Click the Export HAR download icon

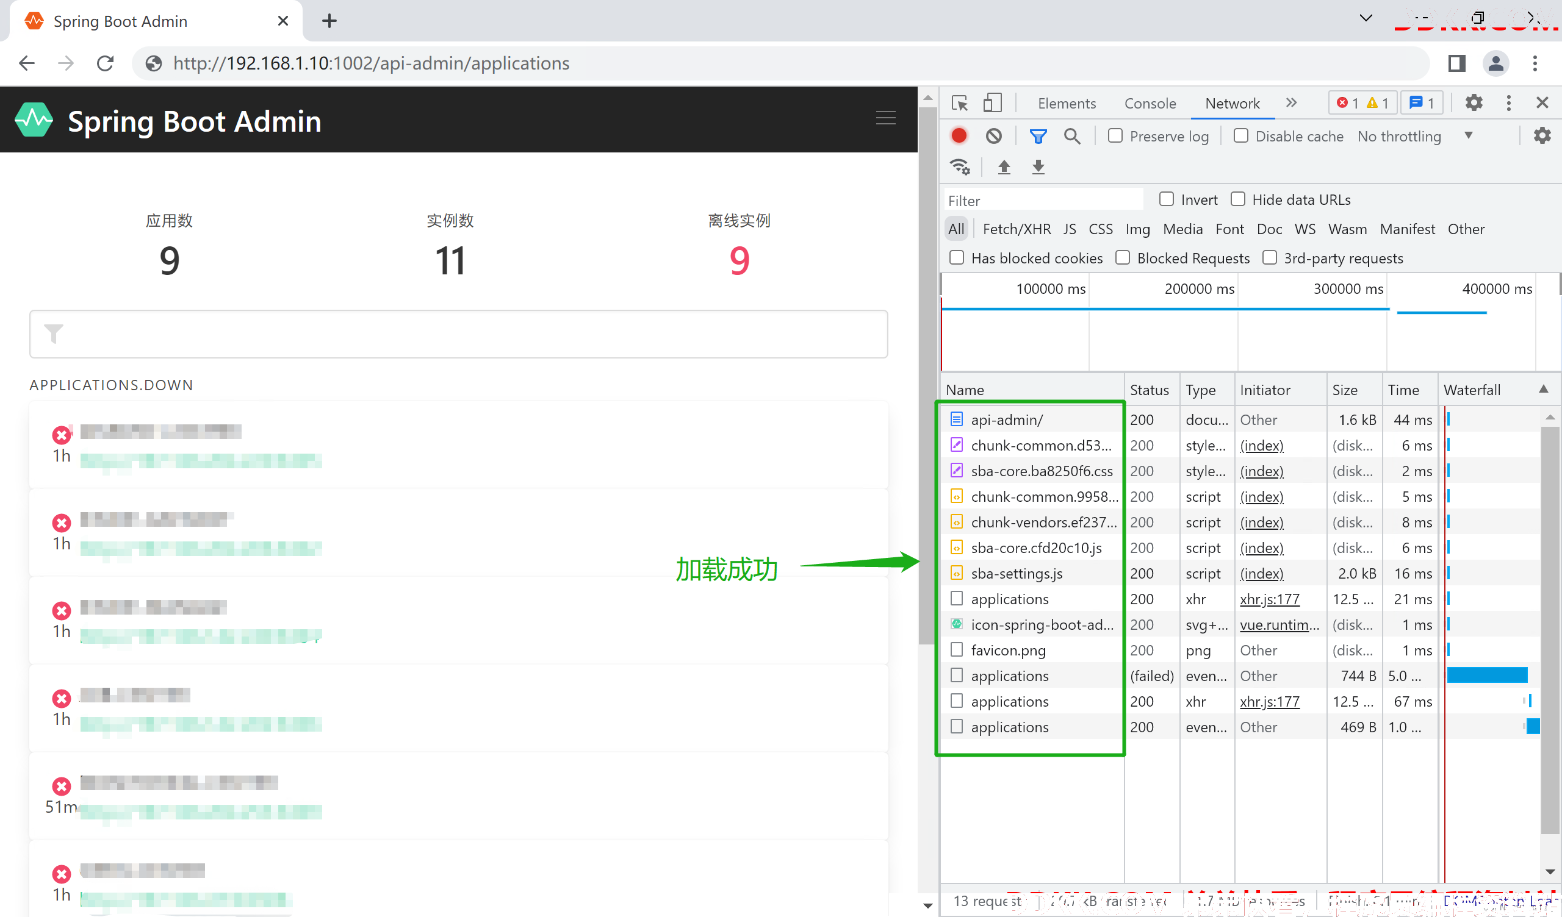(1038, 166)
